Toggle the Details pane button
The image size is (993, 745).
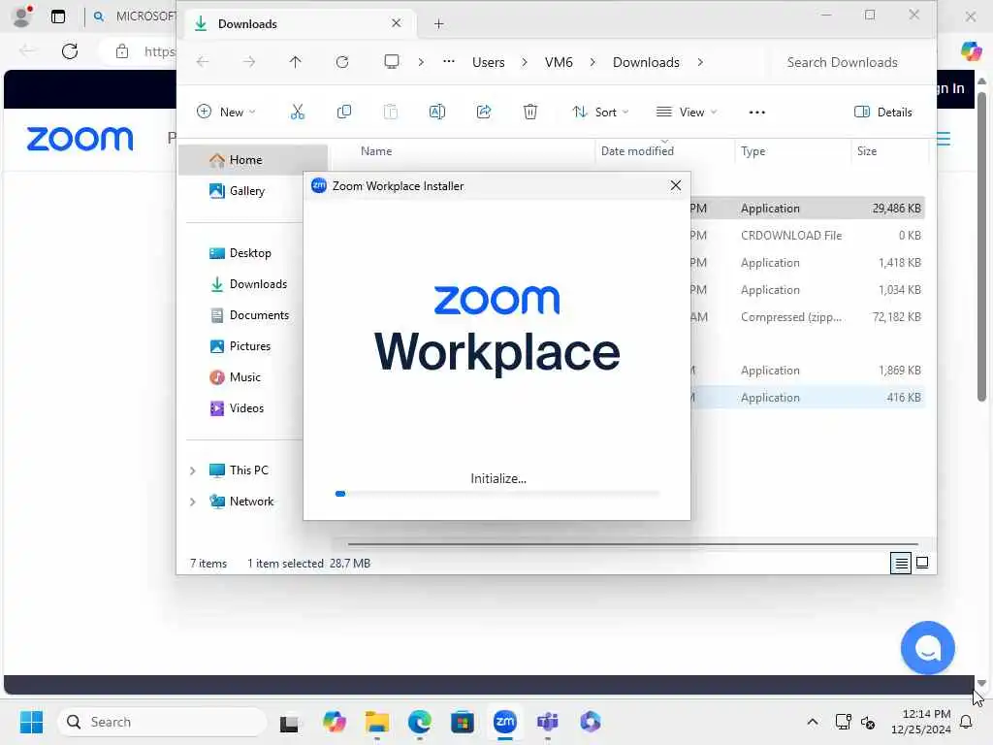coord(882,113)
